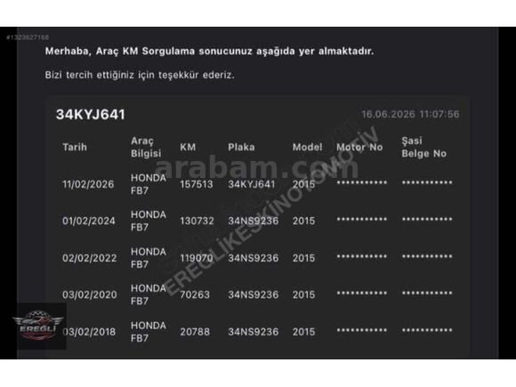
Task: Click the KM value 157513
Action: coord(197,184)
